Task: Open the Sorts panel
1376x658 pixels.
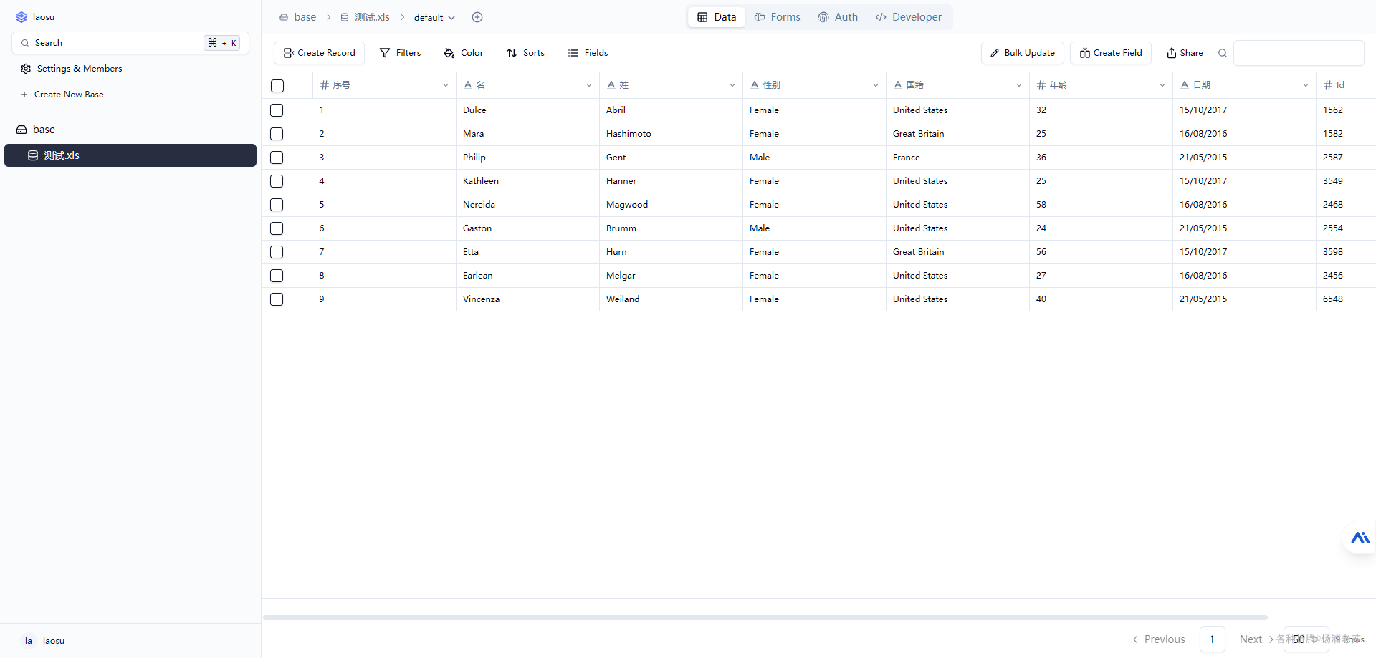Action: pyautogui.click(x=525, y=53)
